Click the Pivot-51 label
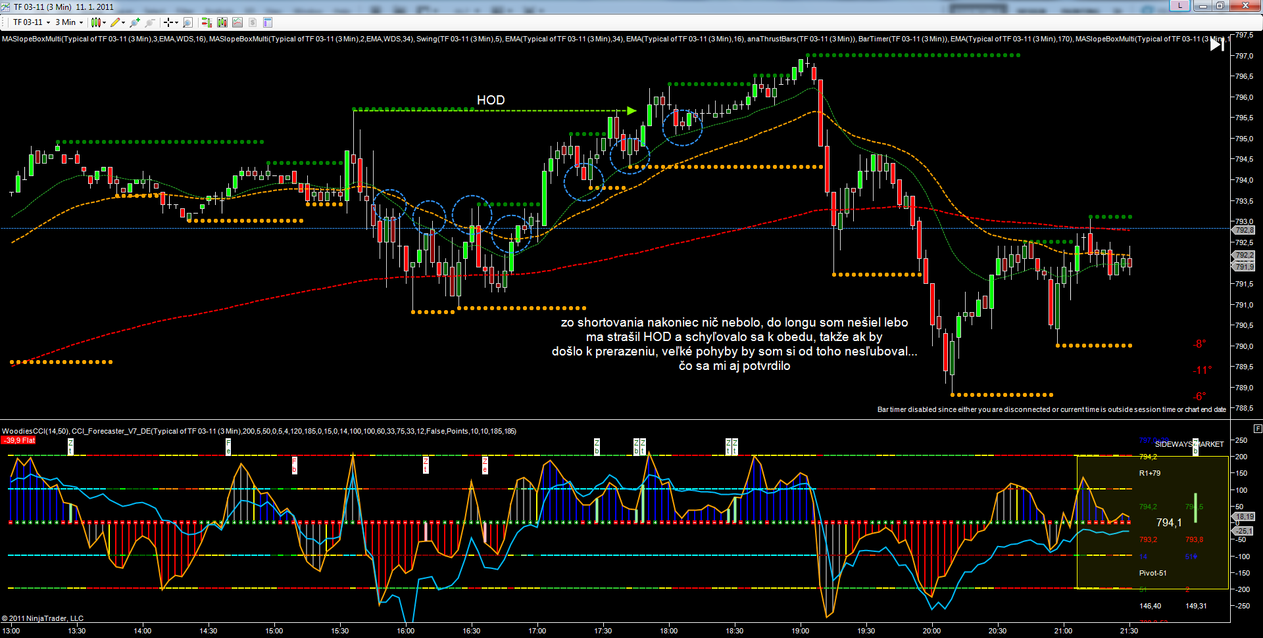Viewport: 1263px width, 638px height. 1153,573
